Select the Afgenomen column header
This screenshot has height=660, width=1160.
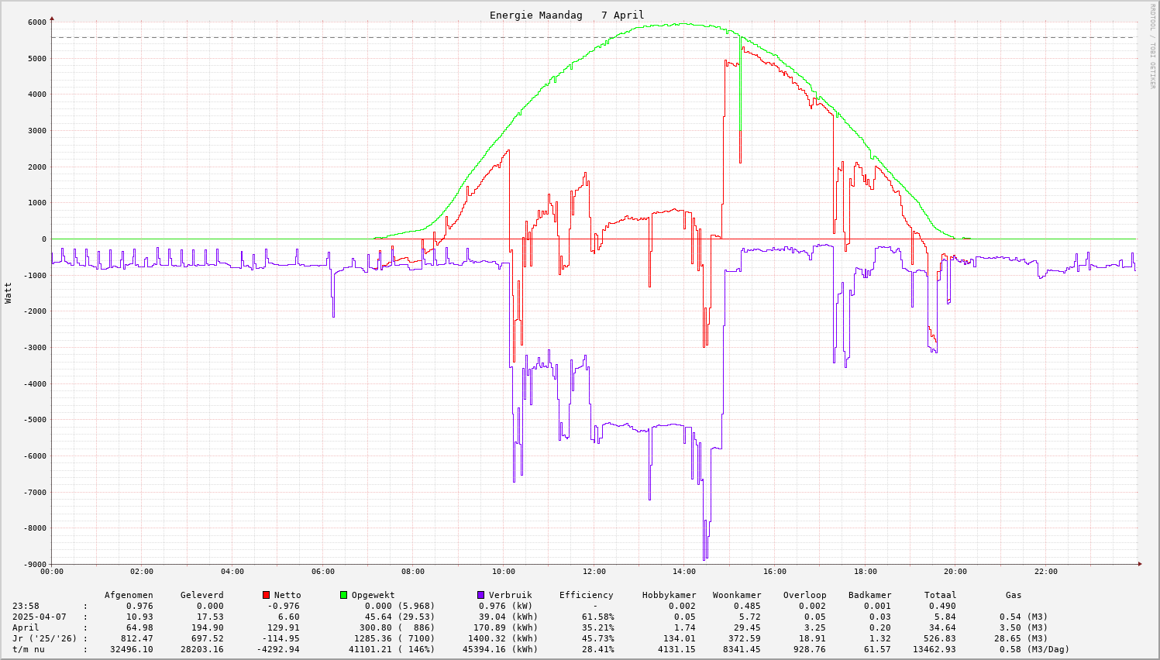point(129,595)
